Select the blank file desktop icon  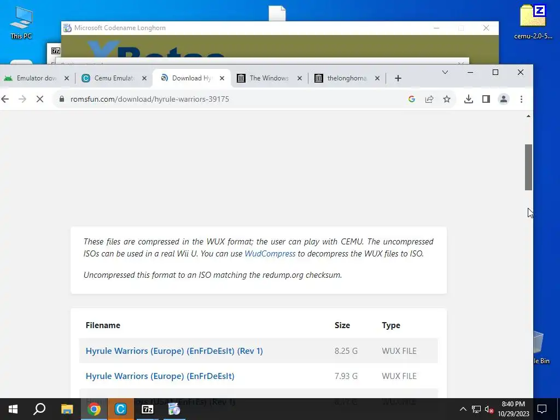coord(277,14)
